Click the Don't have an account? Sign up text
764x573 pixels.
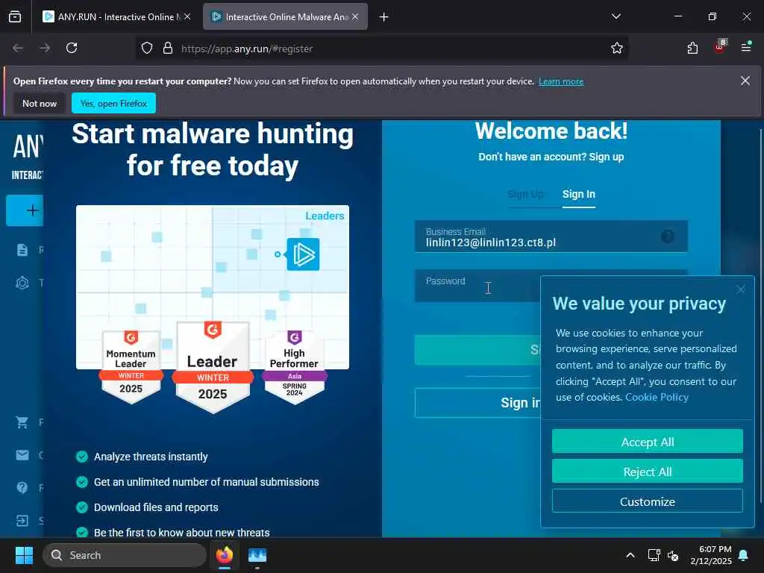[551, 157]
